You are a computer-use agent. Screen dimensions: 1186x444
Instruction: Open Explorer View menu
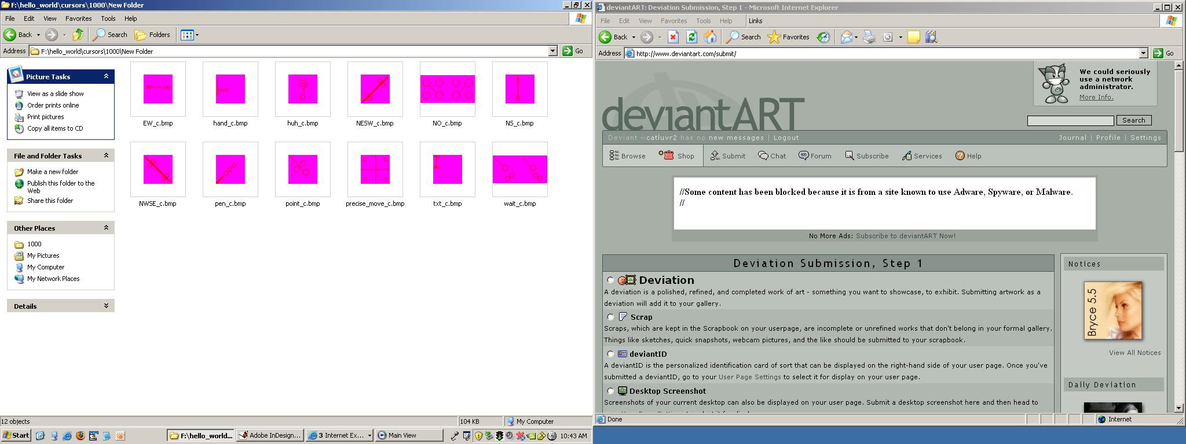coord(50,18)
